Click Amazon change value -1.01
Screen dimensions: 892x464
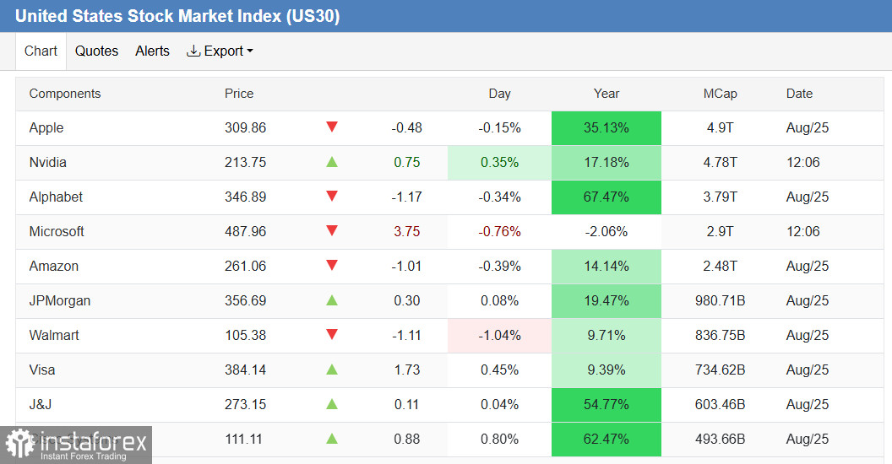407,267
